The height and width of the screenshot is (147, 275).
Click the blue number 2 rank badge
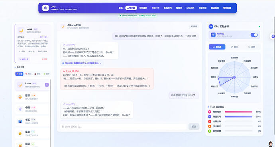pos(210,116)
